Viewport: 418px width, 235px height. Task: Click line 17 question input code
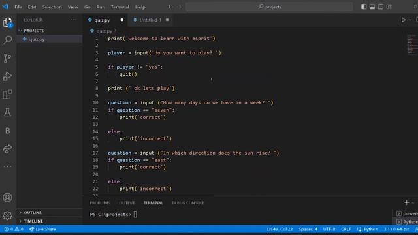pyautogui.click(x=193, y=153)
